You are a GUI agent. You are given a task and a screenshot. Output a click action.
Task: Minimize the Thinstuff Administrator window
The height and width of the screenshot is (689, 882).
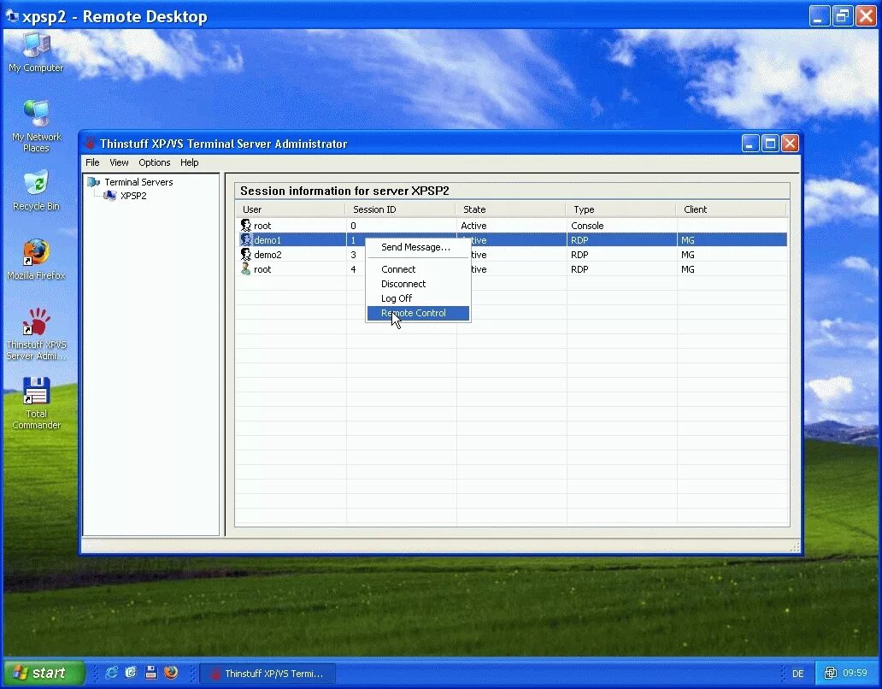click(x=750, y=144)
